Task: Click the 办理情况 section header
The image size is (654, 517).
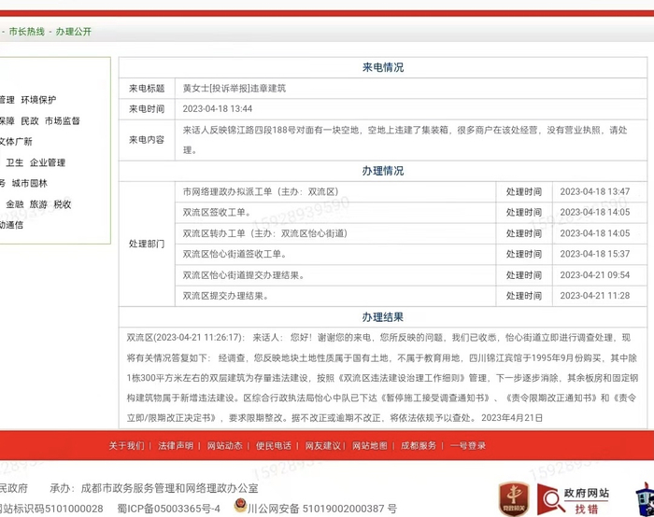Action: tap(383, 171)
